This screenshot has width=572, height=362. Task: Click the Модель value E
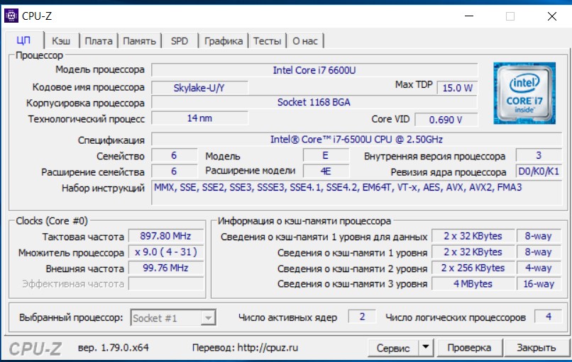326,156
